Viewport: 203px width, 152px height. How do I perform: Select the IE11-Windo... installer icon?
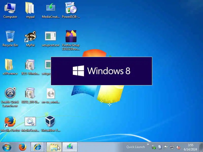pyautogui.click(x=30, y=67)
